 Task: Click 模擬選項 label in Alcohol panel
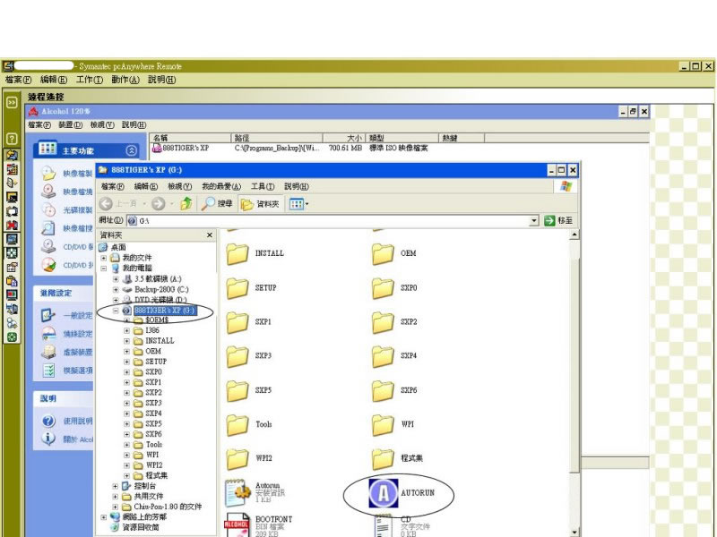[78, 371]
